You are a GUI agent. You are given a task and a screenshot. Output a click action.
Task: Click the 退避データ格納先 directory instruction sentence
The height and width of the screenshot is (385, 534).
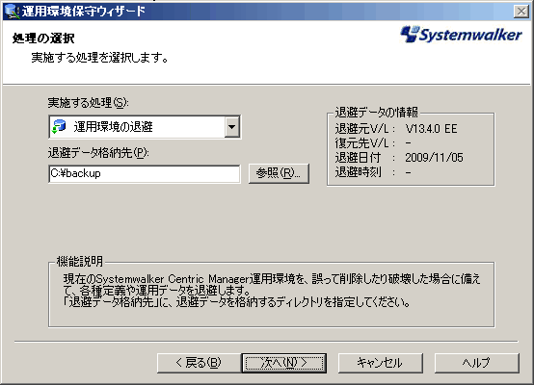236,302
